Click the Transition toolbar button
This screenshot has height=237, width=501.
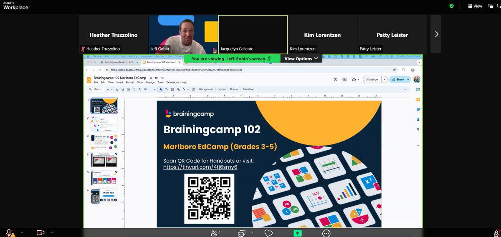(248, 89)
